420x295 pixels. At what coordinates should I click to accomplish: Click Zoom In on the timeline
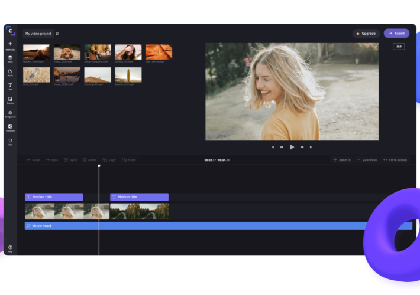point(342,160)
